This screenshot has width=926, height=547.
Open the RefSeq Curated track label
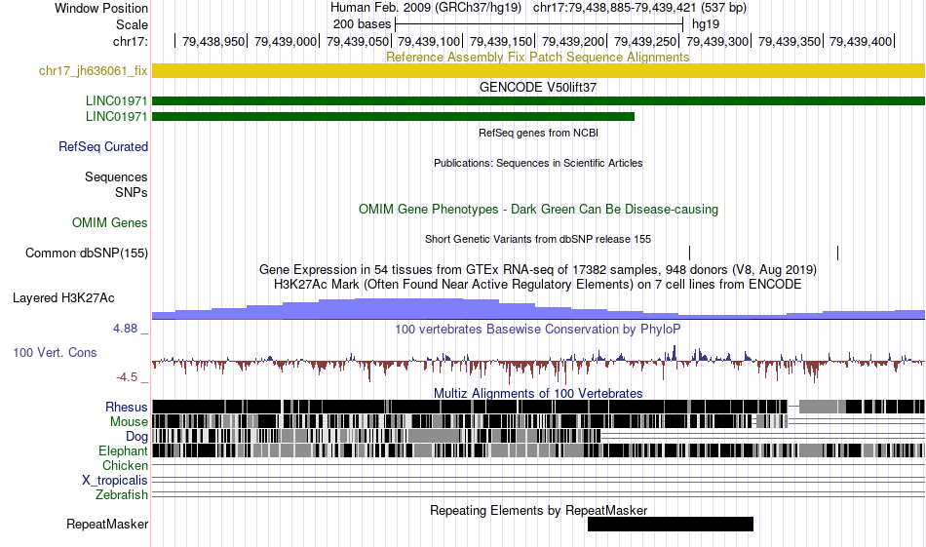point(103,146)
